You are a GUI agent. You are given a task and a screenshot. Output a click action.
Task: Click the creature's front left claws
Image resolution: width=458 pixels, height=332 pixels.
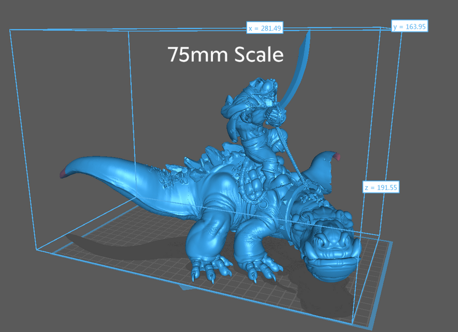click(x=209, y=267)
